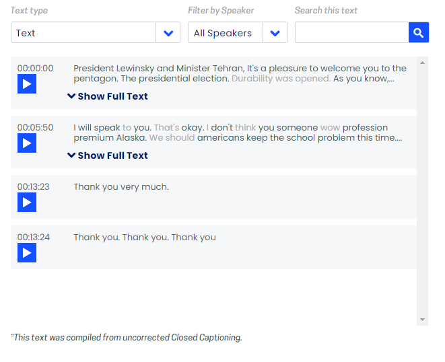
Task: Click the 00:00:00 timestamp
Action: coord(35,69)
